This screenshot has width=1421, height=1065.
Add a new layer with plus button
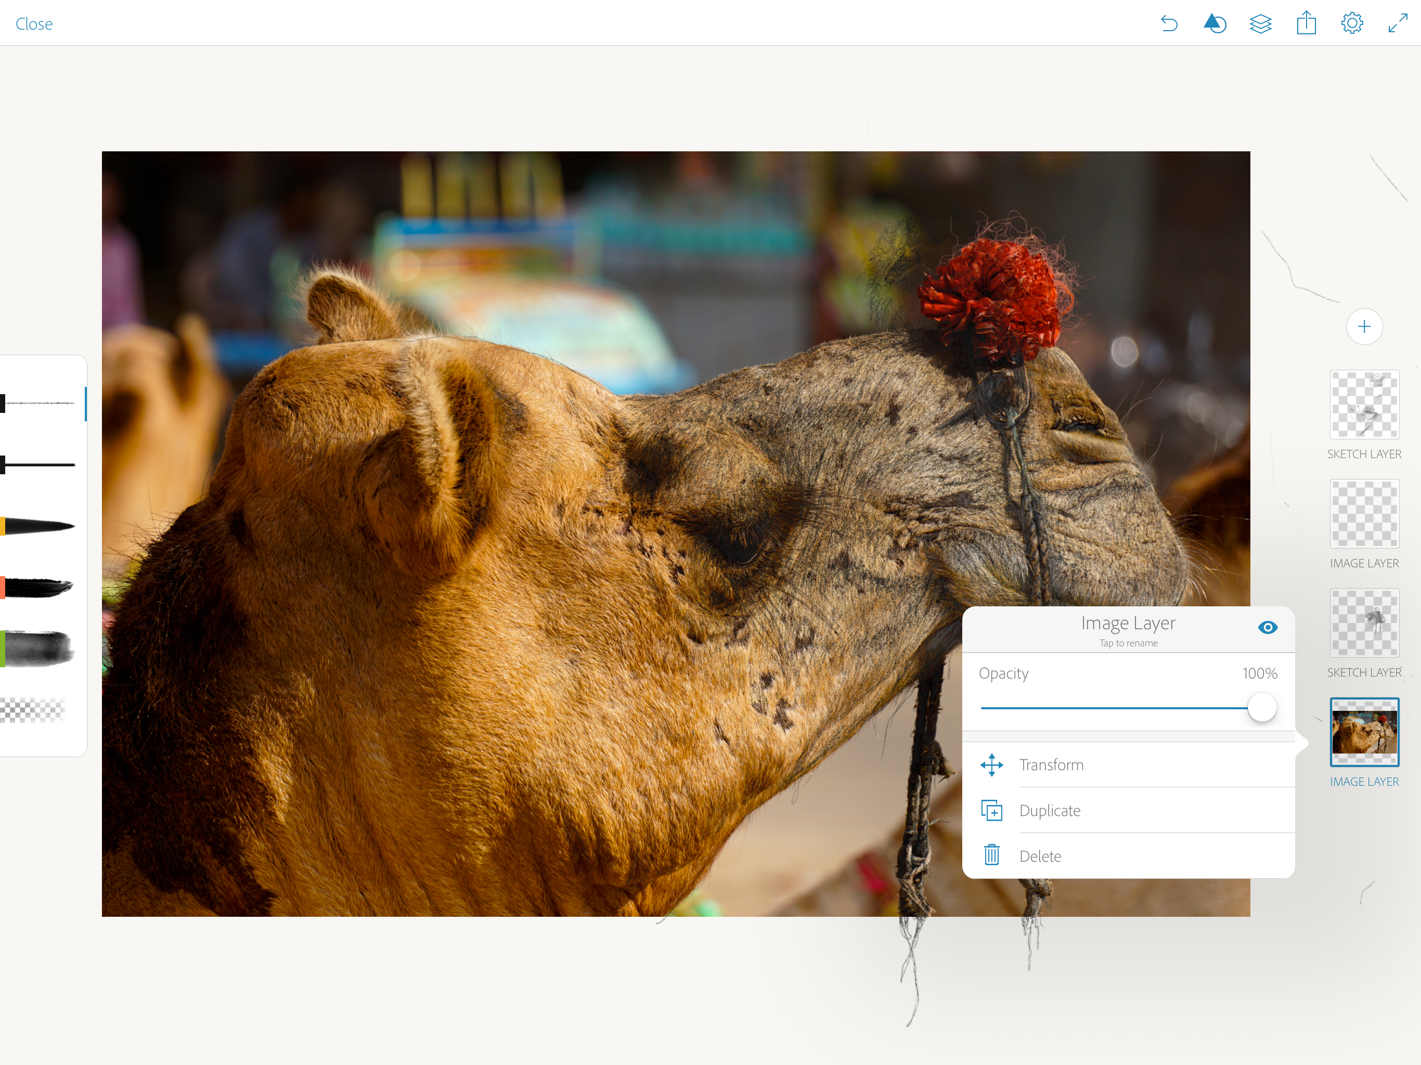pyautogui.click(x=1364, y=326)
